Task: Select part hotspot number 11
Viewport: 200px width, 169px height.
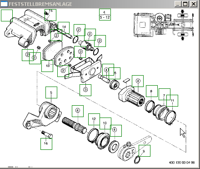Action: coord(172,101)
